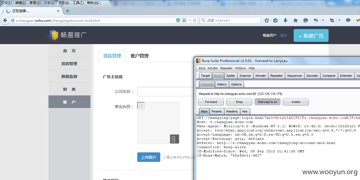Select 投放管理 in the left sidebar
This screenshot has height=180, width=360.
tap(69, 64)
